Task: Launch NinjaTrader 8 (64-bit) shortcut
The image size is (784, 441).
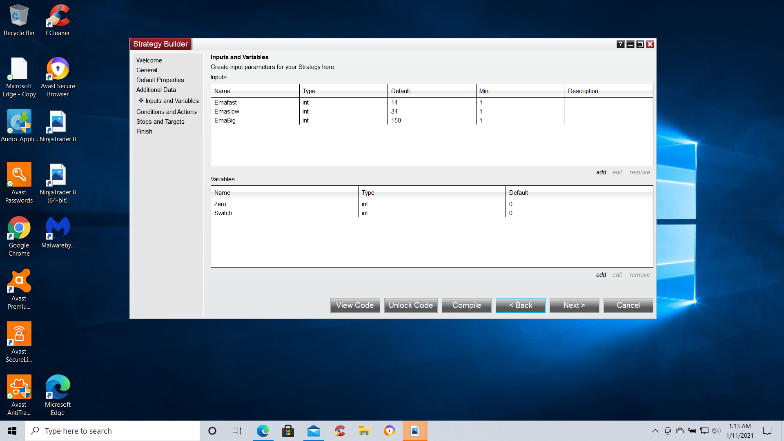Action: pos(58,183)
